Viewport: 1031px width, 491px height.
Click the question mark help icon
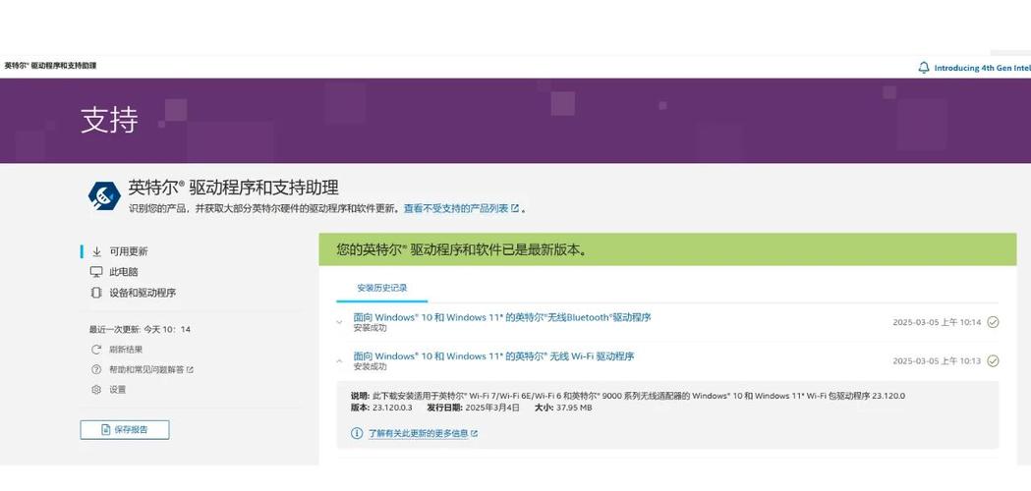96,370
